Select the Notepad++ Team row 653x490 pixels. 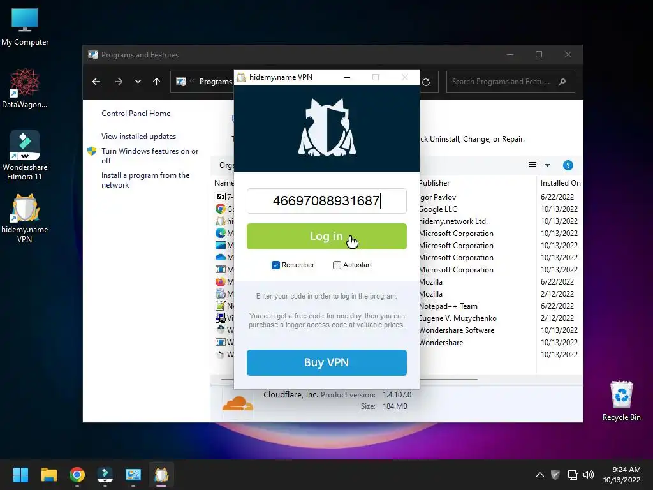398,306
